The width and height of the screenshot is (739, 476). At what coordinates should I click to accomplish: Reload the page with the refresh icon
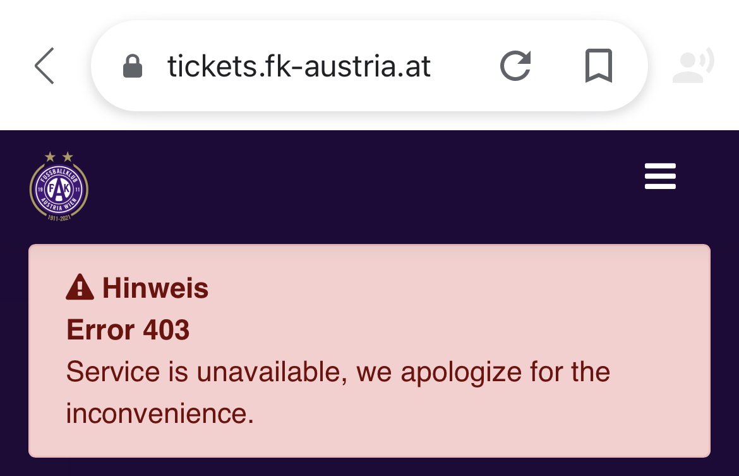515,66
